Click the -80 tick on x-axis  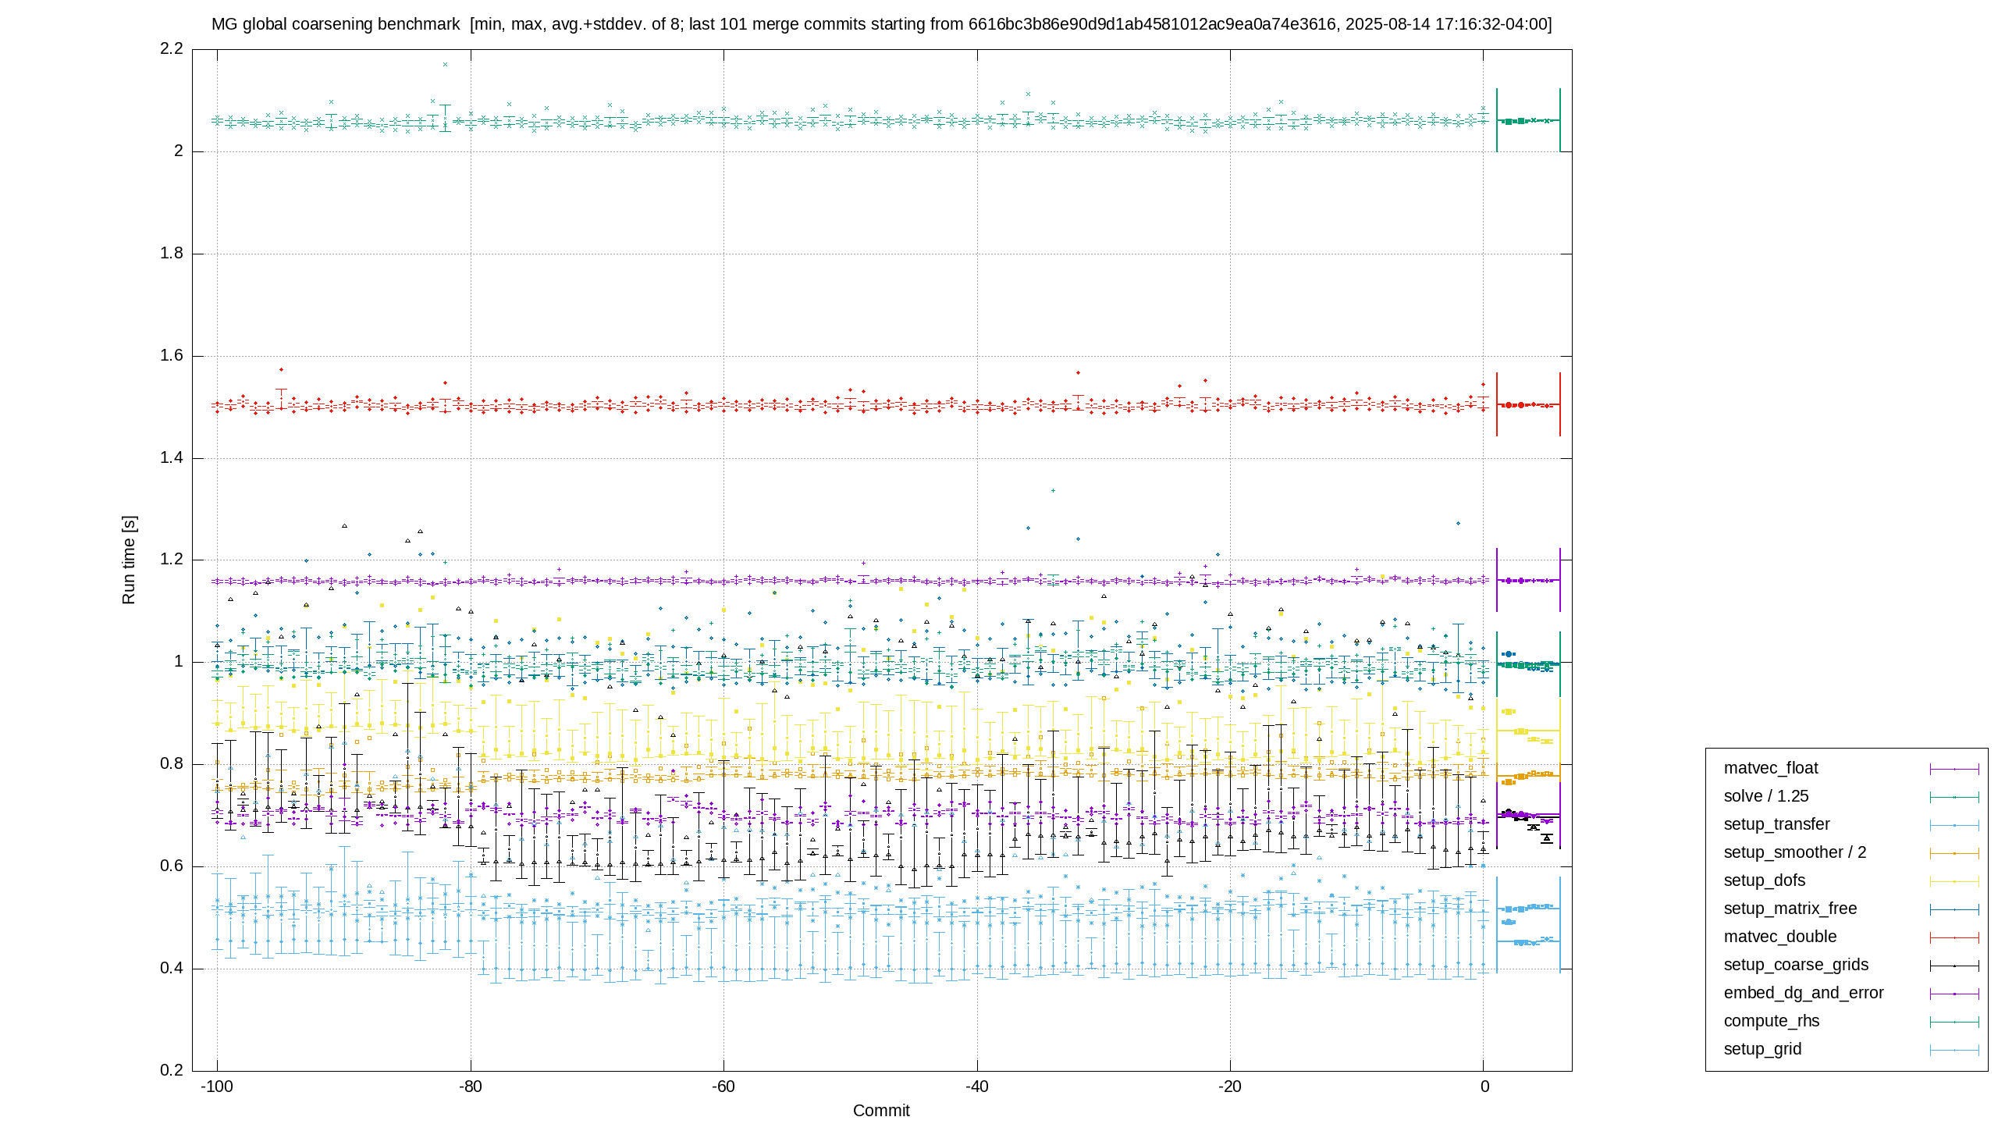(470, 1087)
